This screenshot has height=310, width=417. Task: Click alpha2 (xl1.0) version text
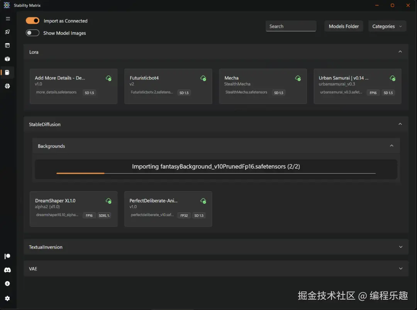coord(47,207)
